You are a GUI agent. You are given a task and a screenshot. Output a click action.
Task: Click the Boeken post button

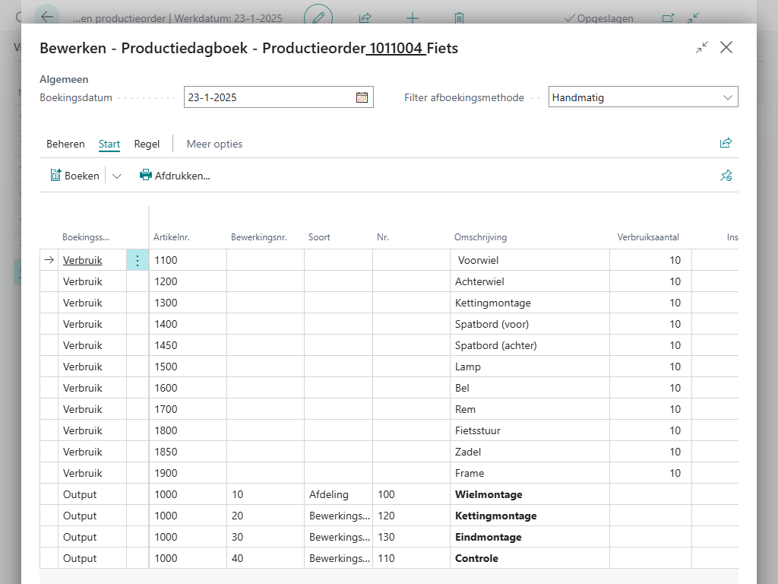point(75,176)
